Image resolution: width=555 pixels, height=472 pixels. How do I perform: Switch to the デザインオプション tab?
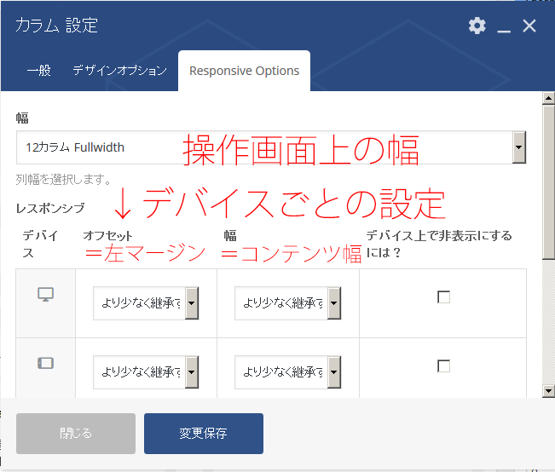pos(119,71)
